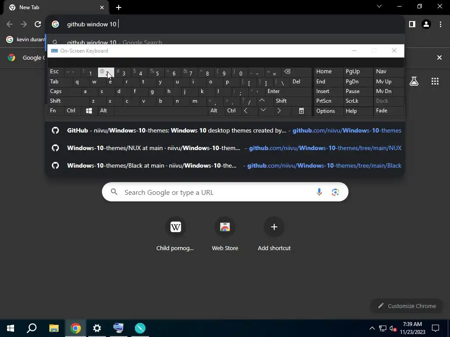Image resolution: width=450 pixels, height=337 pixels.
Task: Open the Chrome Labs flask icon
Action: pyautogui.click(x=414, y=81)
